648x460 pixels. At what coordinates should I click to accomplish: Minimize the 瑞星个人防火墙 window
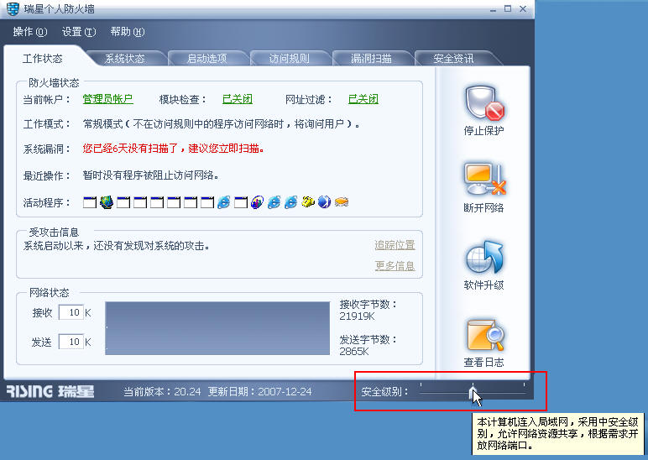click(493, 9)
